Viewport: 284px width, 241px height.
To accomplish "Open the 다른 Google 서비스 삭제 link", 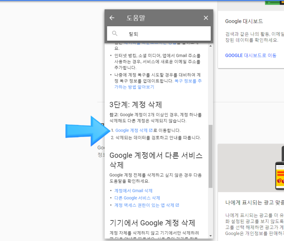I will tap(137, 198).
